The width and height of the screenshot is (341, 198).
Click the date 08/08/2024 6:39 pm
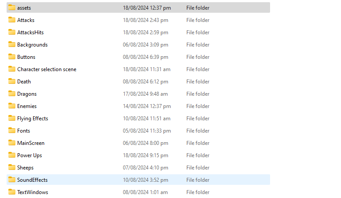tap(145, 57)
